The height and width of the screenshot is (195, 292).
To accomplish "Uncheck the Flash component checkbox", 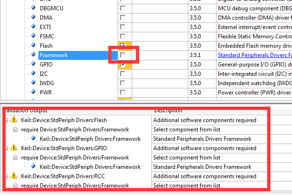I will [x=122, y=45].
